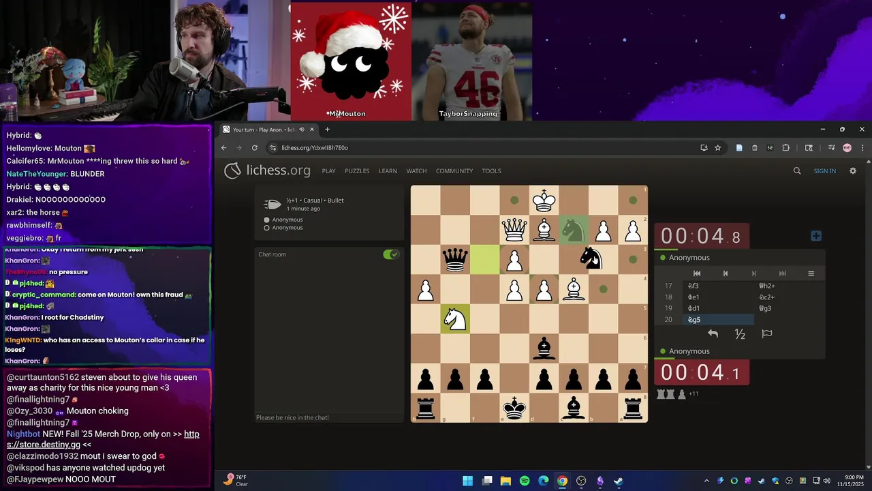The image size is (872, 491).
Task: Resign the game with the flag icon
Action: (x=767, y=333)
